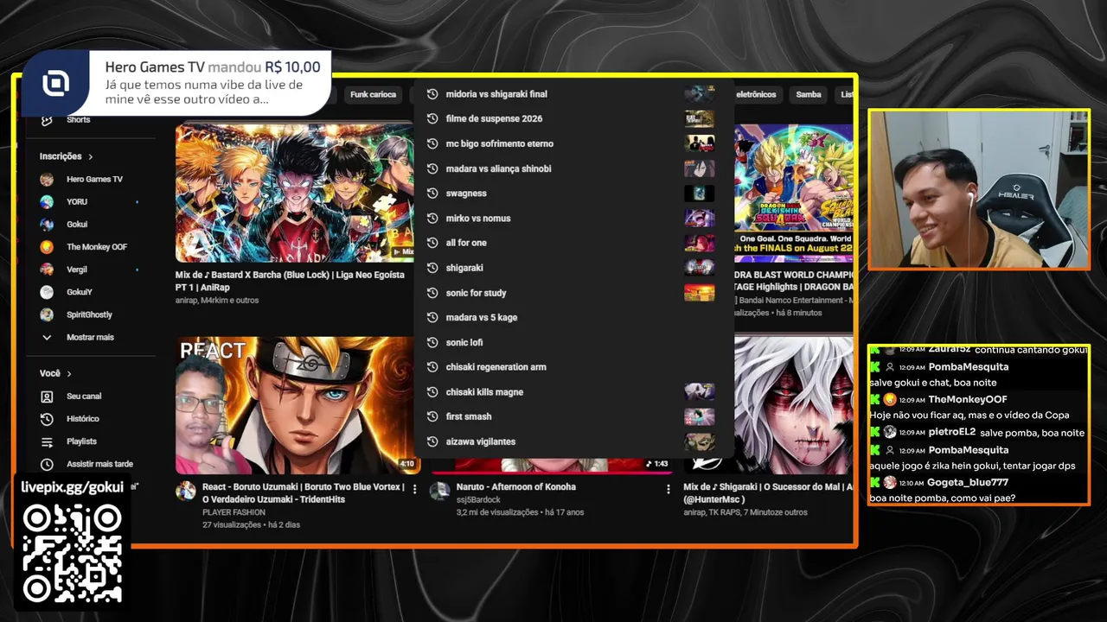Open the Playlists icon in sidebar
This screenshot has height=622, width=1107.
point(47,441)
